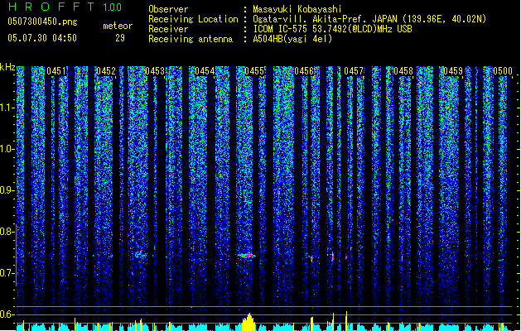Screen dimensions: 521x331
Task: Click the 'Receiving antenna' field label
Action: 191,39
